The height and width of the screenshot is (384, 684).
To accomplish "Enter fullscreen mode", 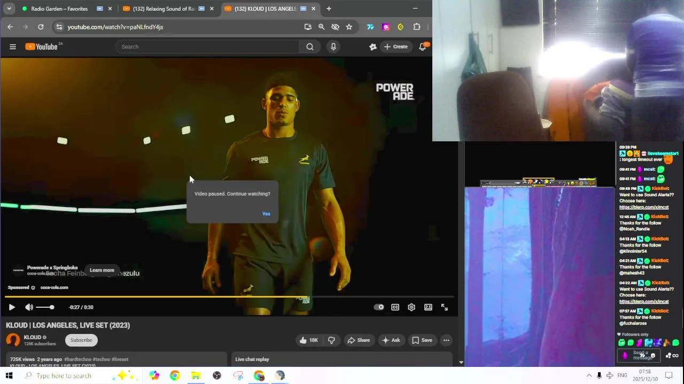I will click(444, 307).
